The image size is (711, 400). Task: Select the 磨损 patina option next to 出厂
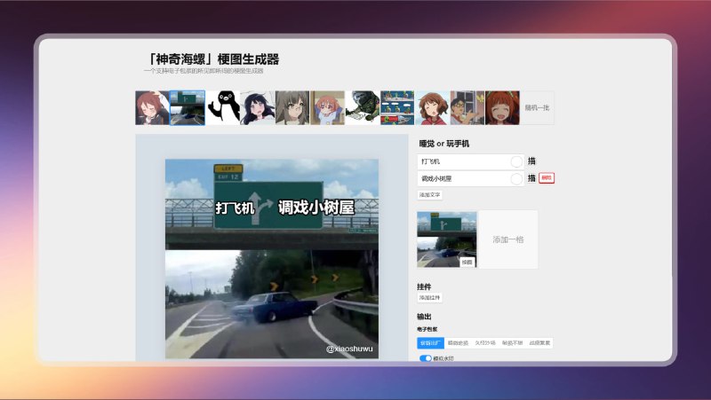[x=458, y=343]
